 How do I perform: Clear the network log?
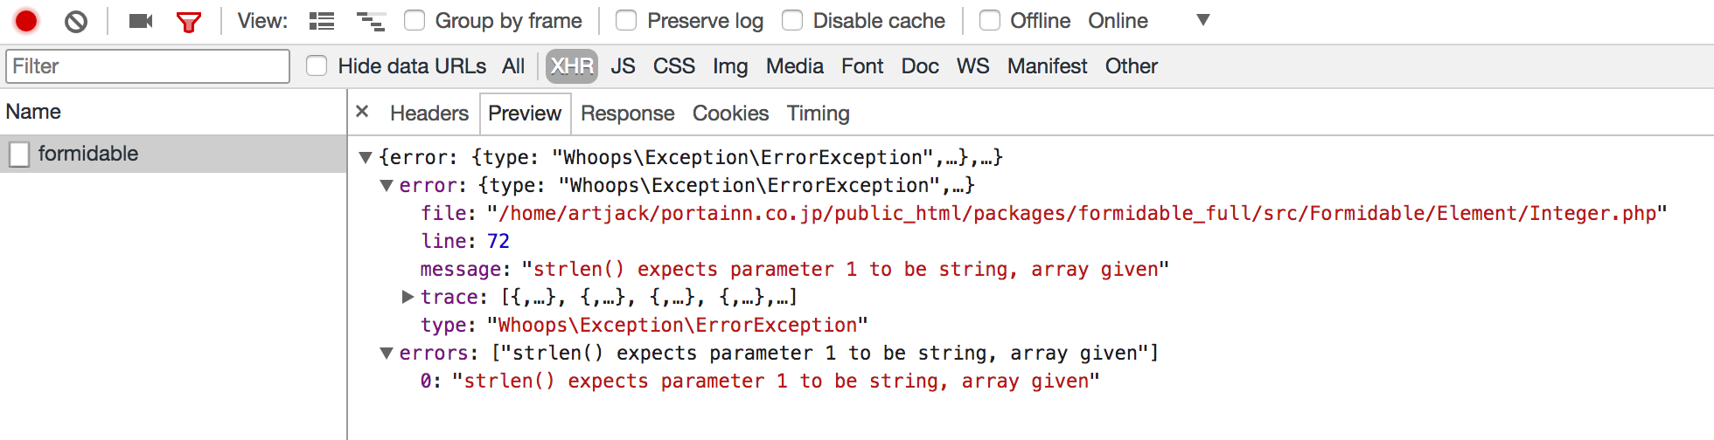[76, 21]
